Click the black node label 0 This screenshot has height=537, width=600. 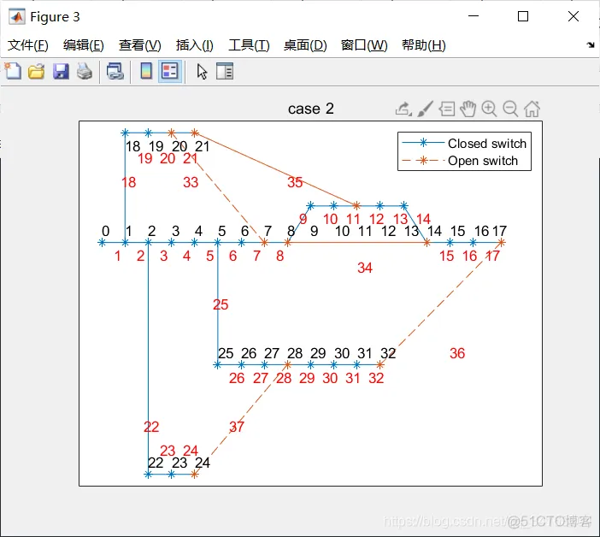[x=106, y=231]
